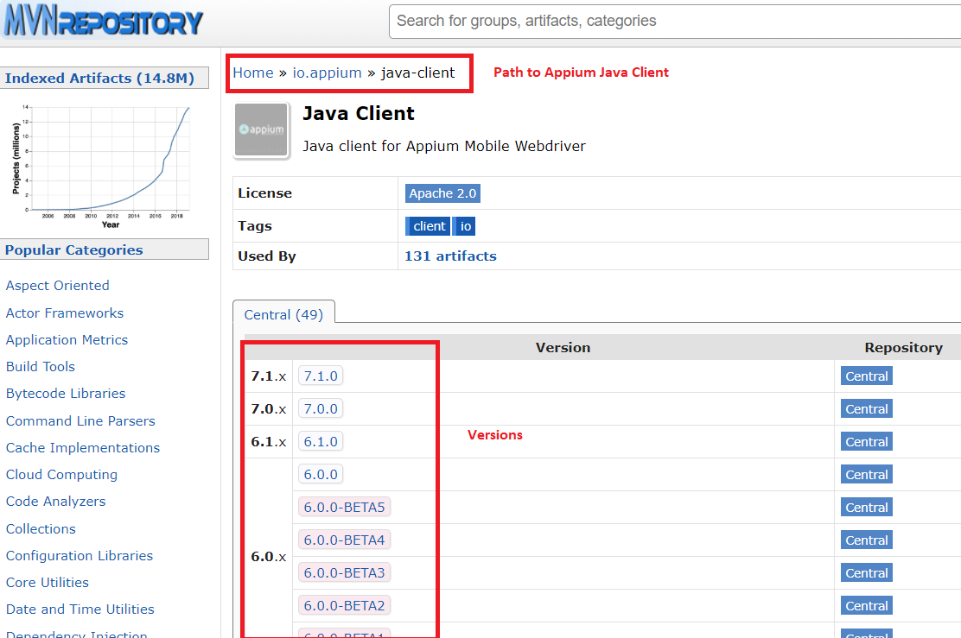The width and height of the screenshot is (961, 638).
Task: Click Central repository for 6.0.0-BETA2
Action: 866,605
